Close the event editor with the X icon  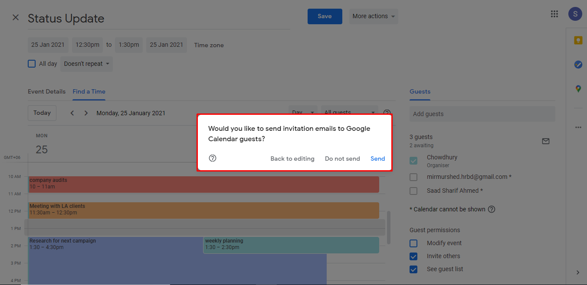pyautogui.click(x=16, y=17)
